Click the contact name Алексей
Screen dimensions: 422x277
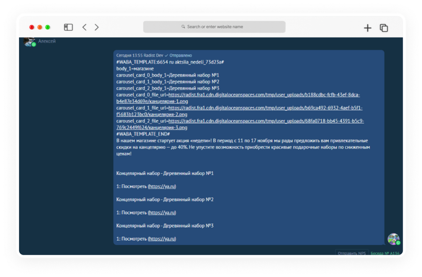(47, 41)
